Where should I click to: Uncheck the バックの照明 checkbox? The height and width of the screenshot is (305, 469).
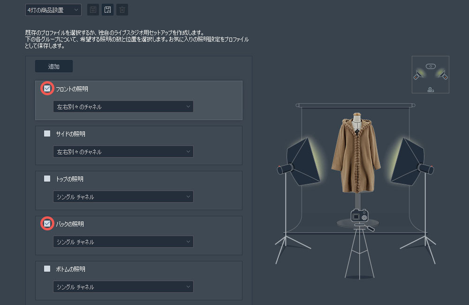47,224
